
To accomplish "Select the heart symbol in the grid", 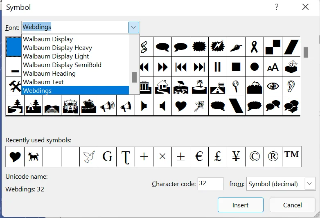I will 181,106.
